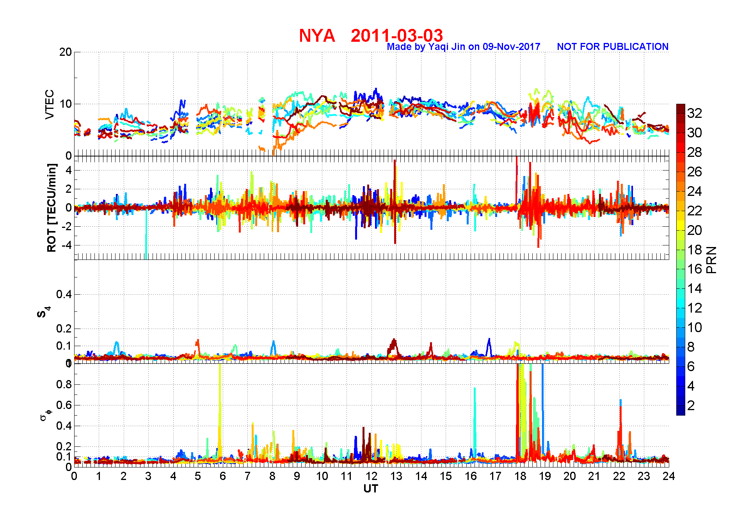Select the "24" tick on the UT axis
This screenshot has height=519, width=743.
[669, 476]
